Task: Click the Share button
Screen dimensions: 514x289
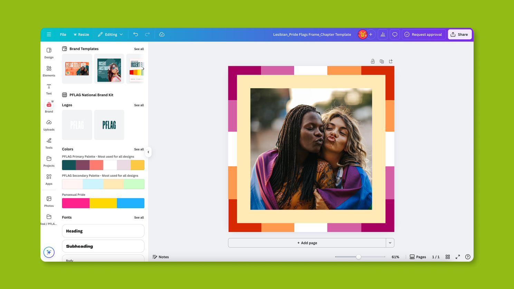Action: 459,35
